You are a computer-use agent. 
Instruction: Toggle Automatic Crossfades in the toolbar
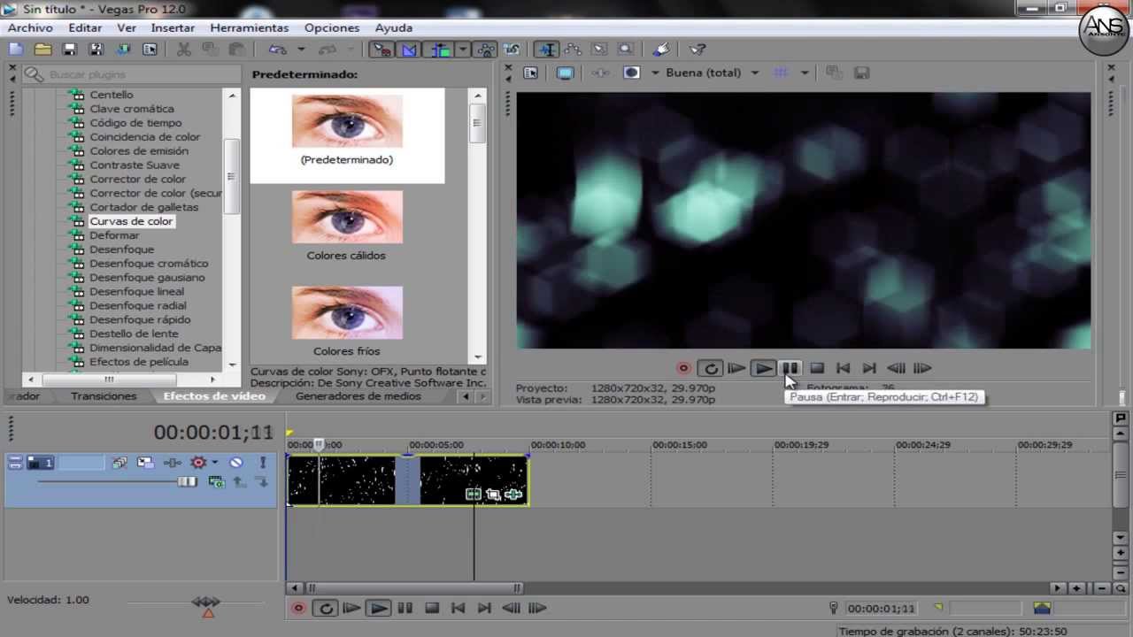click(409, 50)
